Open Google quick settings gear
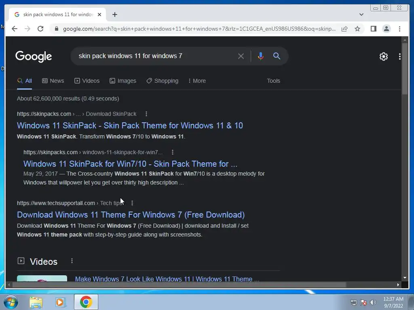This screenshot has height=310, width=414. coord(383,57)
